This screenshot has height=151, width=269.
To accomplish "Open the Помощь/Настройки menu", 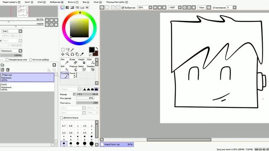I will point(117,2).
